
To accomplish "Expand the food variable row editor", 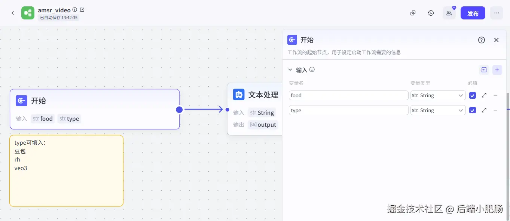I will (484, 95).
